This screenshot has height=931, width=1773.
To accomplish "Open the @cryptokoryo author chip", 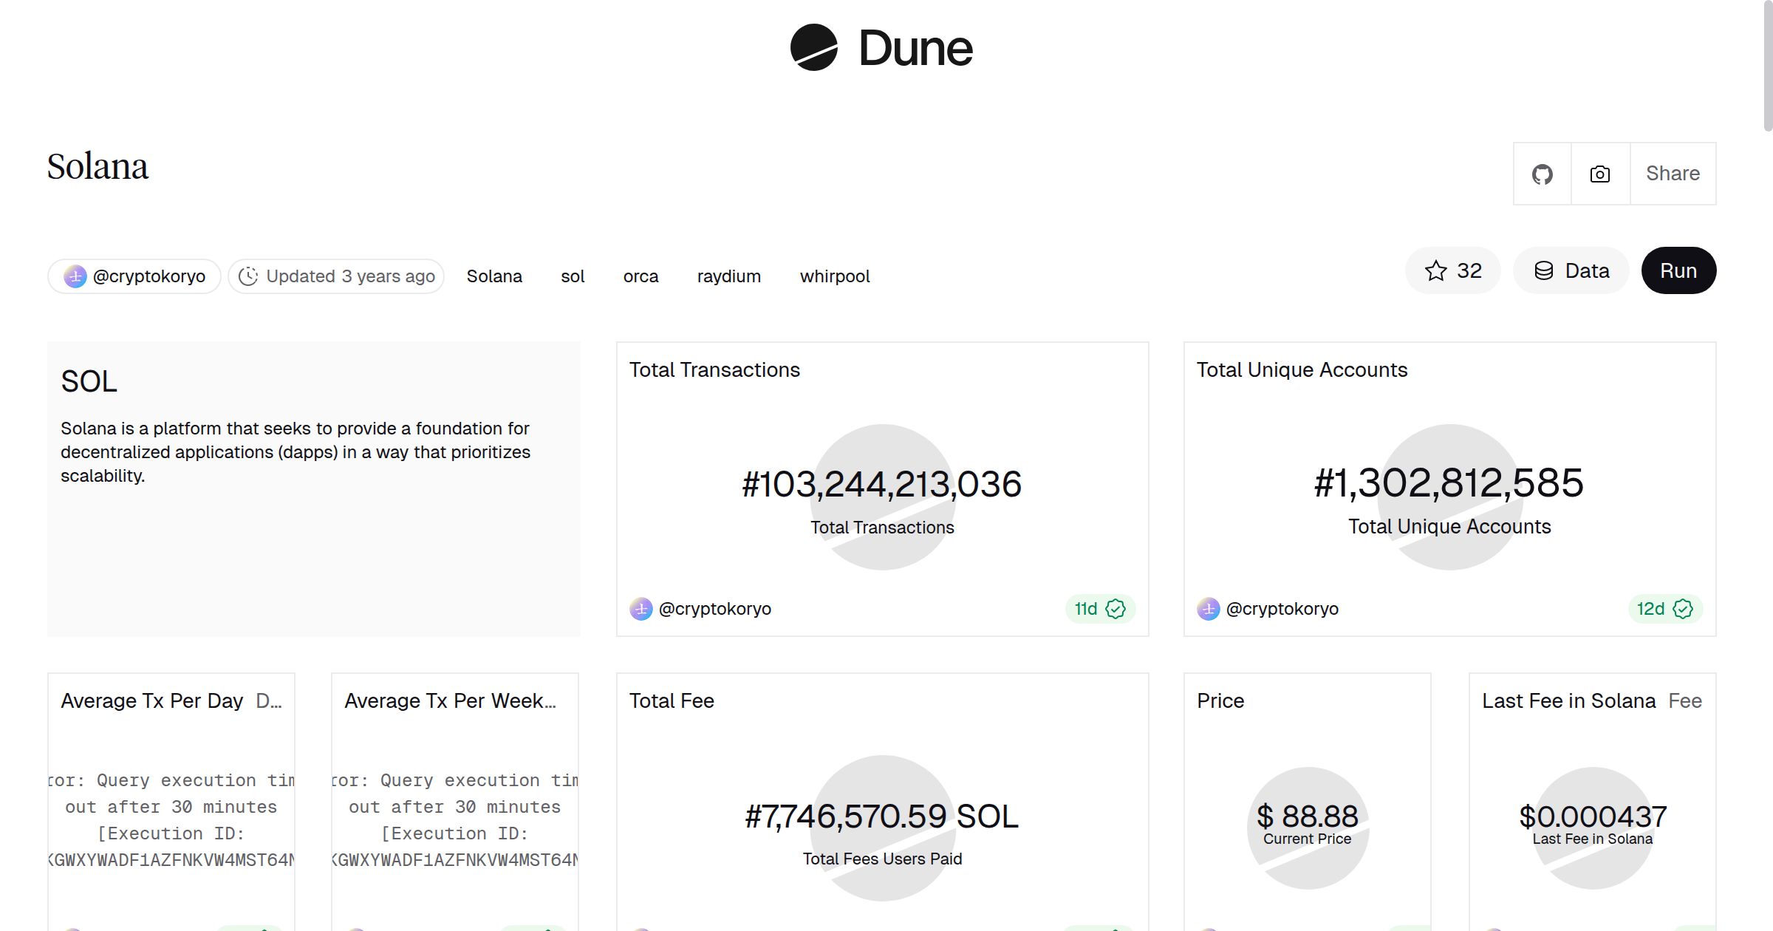I will click(134, 276).
